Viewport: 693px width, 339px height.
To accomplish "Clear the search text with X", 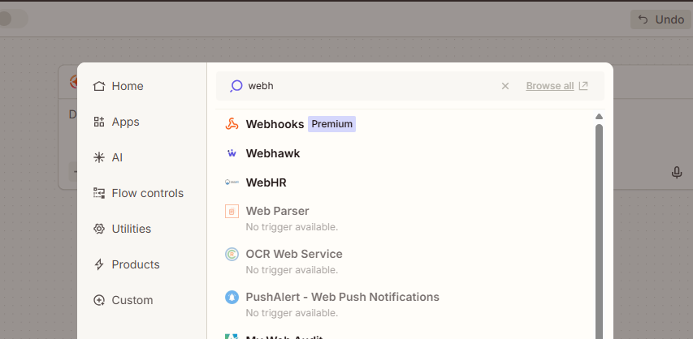I will [505, 86].
